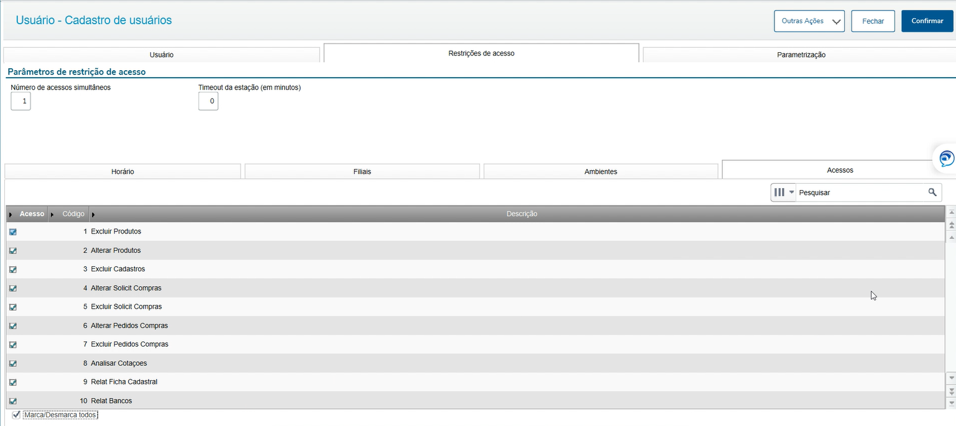Image resolution: width=956 pixels, height=426 pixels.
Task: Jump to last row with bottom scroll button
Action: pyautogui.click(x=950, y=403)
